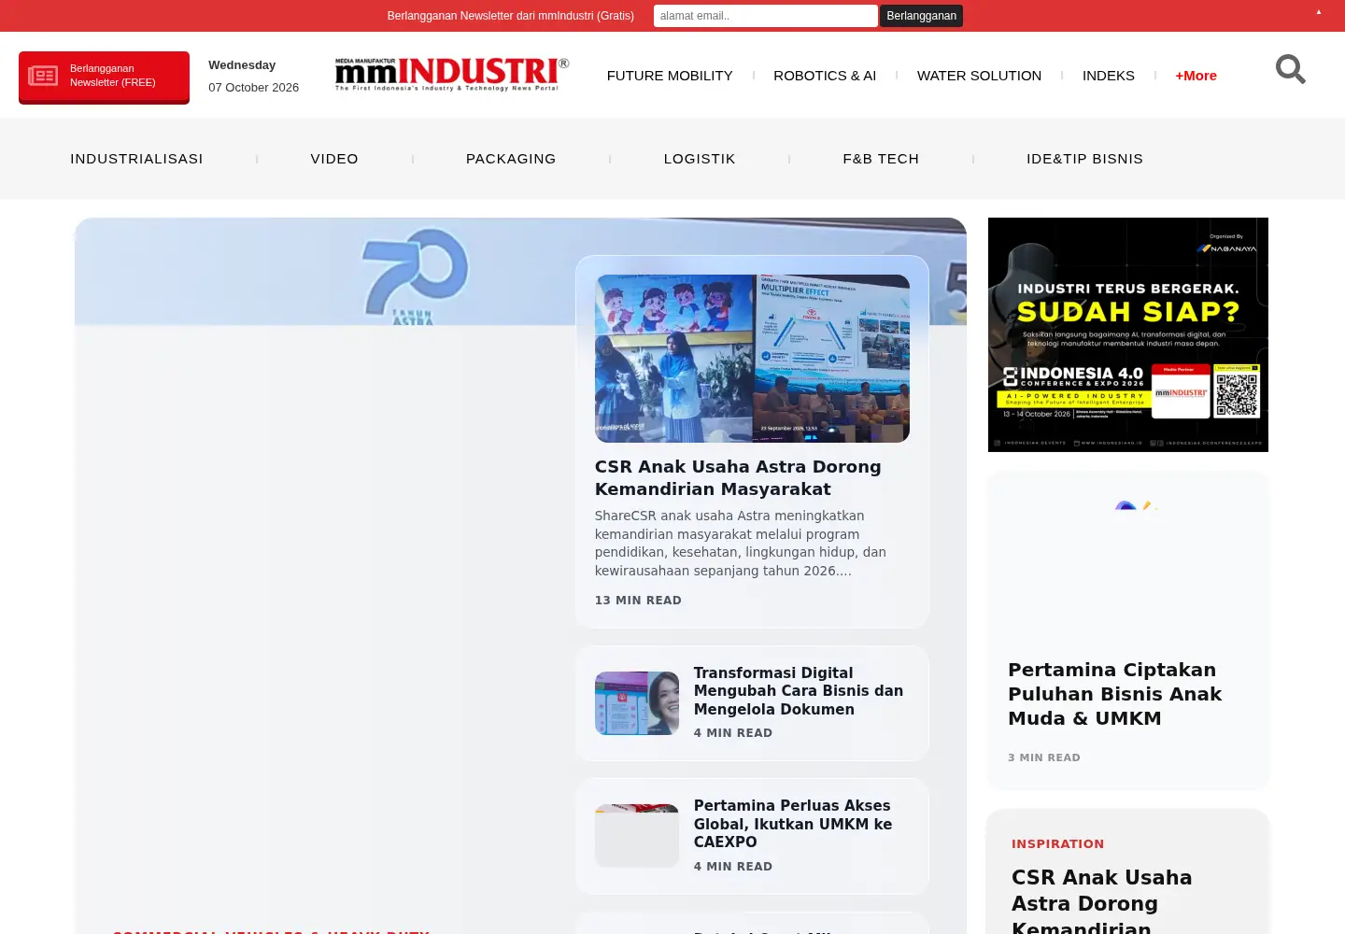
Task: Open the Robotics & AI menu
Action: click(x=825, y=76)
